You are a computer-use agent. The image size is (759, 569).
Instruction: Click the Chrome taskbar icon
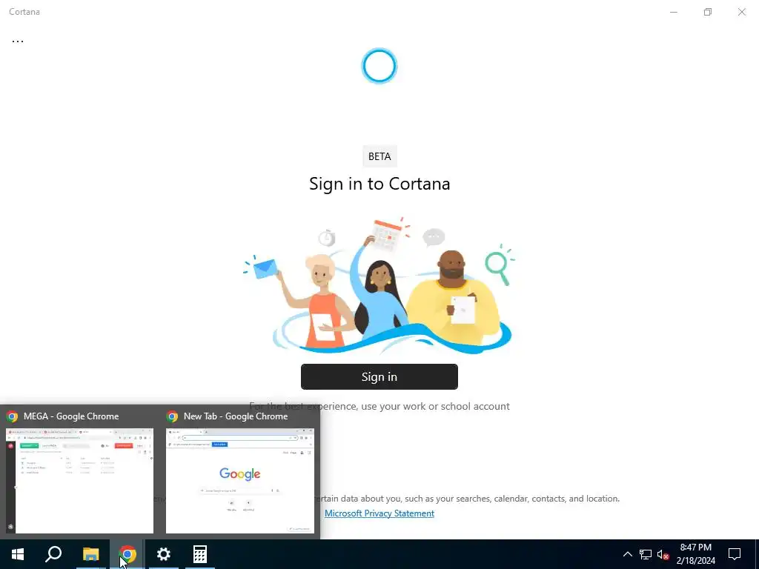pyautogui.click(x=127, y=554)
